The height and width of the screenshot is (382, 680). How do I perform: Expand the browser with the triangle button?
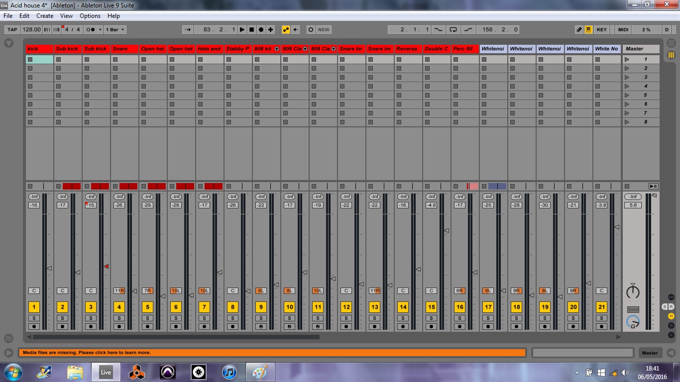(8, 43)
